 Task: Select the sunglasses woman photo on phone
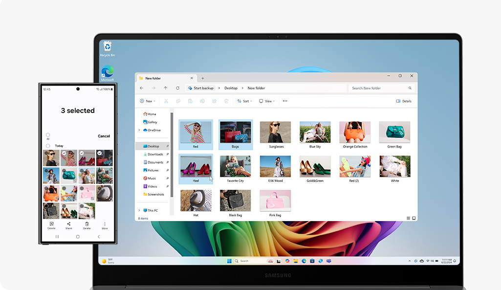(51, 158)
